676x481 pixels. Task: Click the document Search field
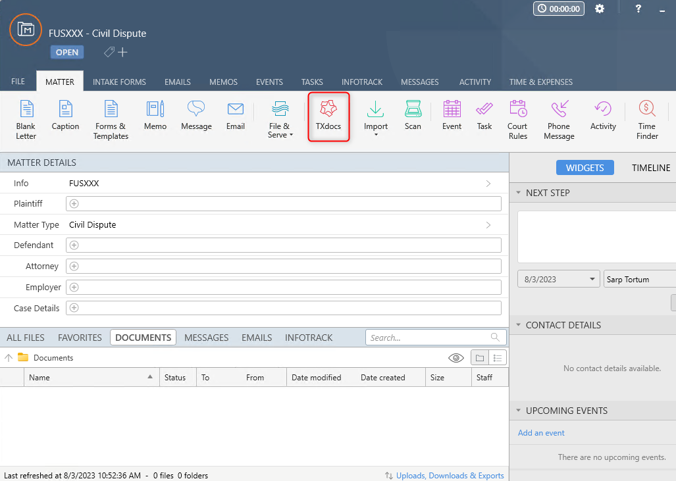[428, 338]
